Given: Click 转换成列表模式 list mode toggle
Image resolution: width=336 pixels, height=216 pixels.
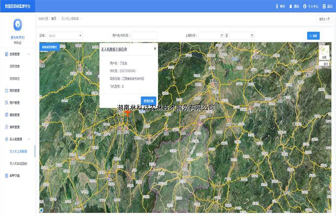Looking at the screenshot, I should point(50,47).
